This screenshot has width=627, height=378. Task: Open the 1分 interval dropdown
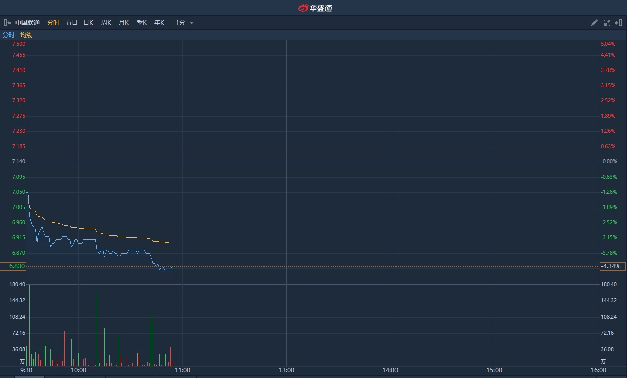tap(185, 23)
